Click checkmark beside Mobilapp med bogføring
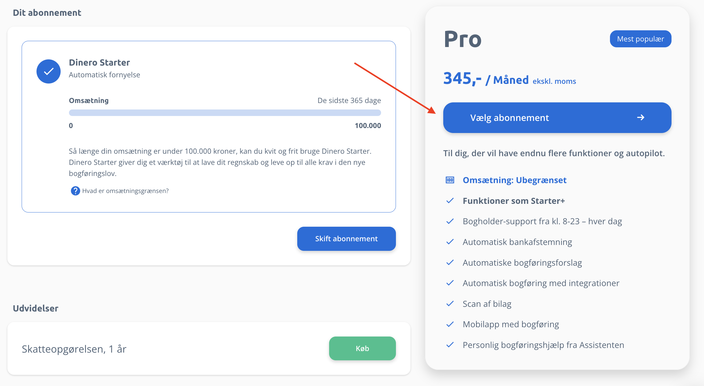This screenshot has height=386, width=704. tap(450, 324)
